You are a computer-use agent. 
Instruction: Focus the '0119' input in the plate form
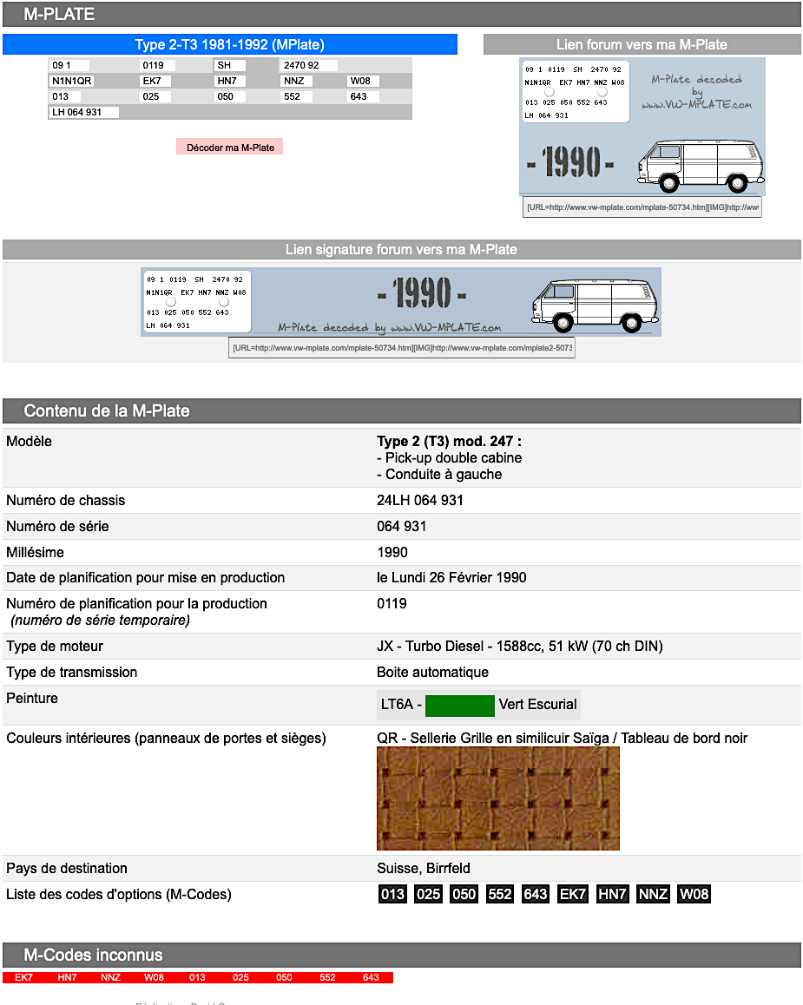coord(158,65)
